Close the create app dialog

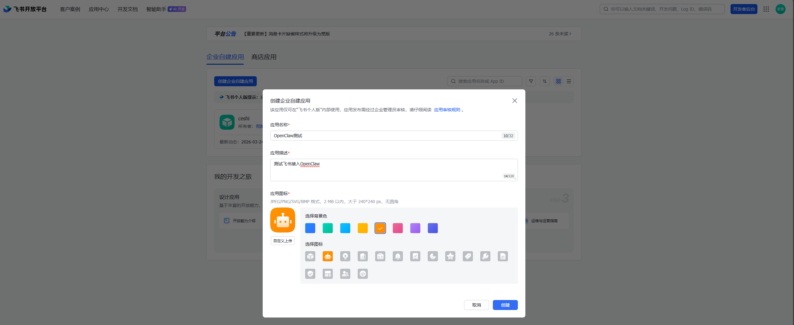coord(514,101)
